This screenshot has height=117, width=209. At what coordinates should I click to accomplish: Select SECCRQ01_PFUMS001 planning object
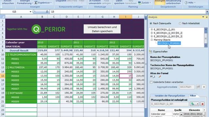point(169,43)
